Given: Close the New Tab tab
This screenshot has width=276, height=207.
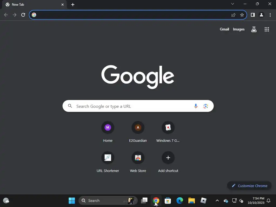Looking at the screenshot, I should [x=63, y=5].
